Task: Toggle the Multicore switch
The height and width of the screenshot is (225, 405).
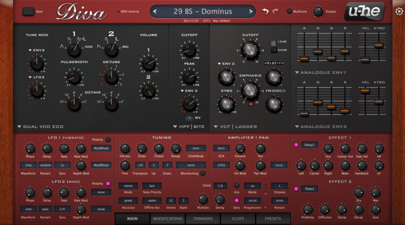Action: [x=290, y=11]
